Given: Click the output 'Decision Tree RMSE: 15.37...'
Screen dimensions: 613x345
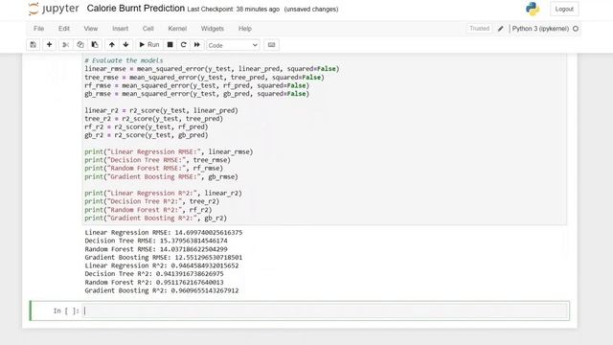Looking at the screenshot, I should (156, 241).
